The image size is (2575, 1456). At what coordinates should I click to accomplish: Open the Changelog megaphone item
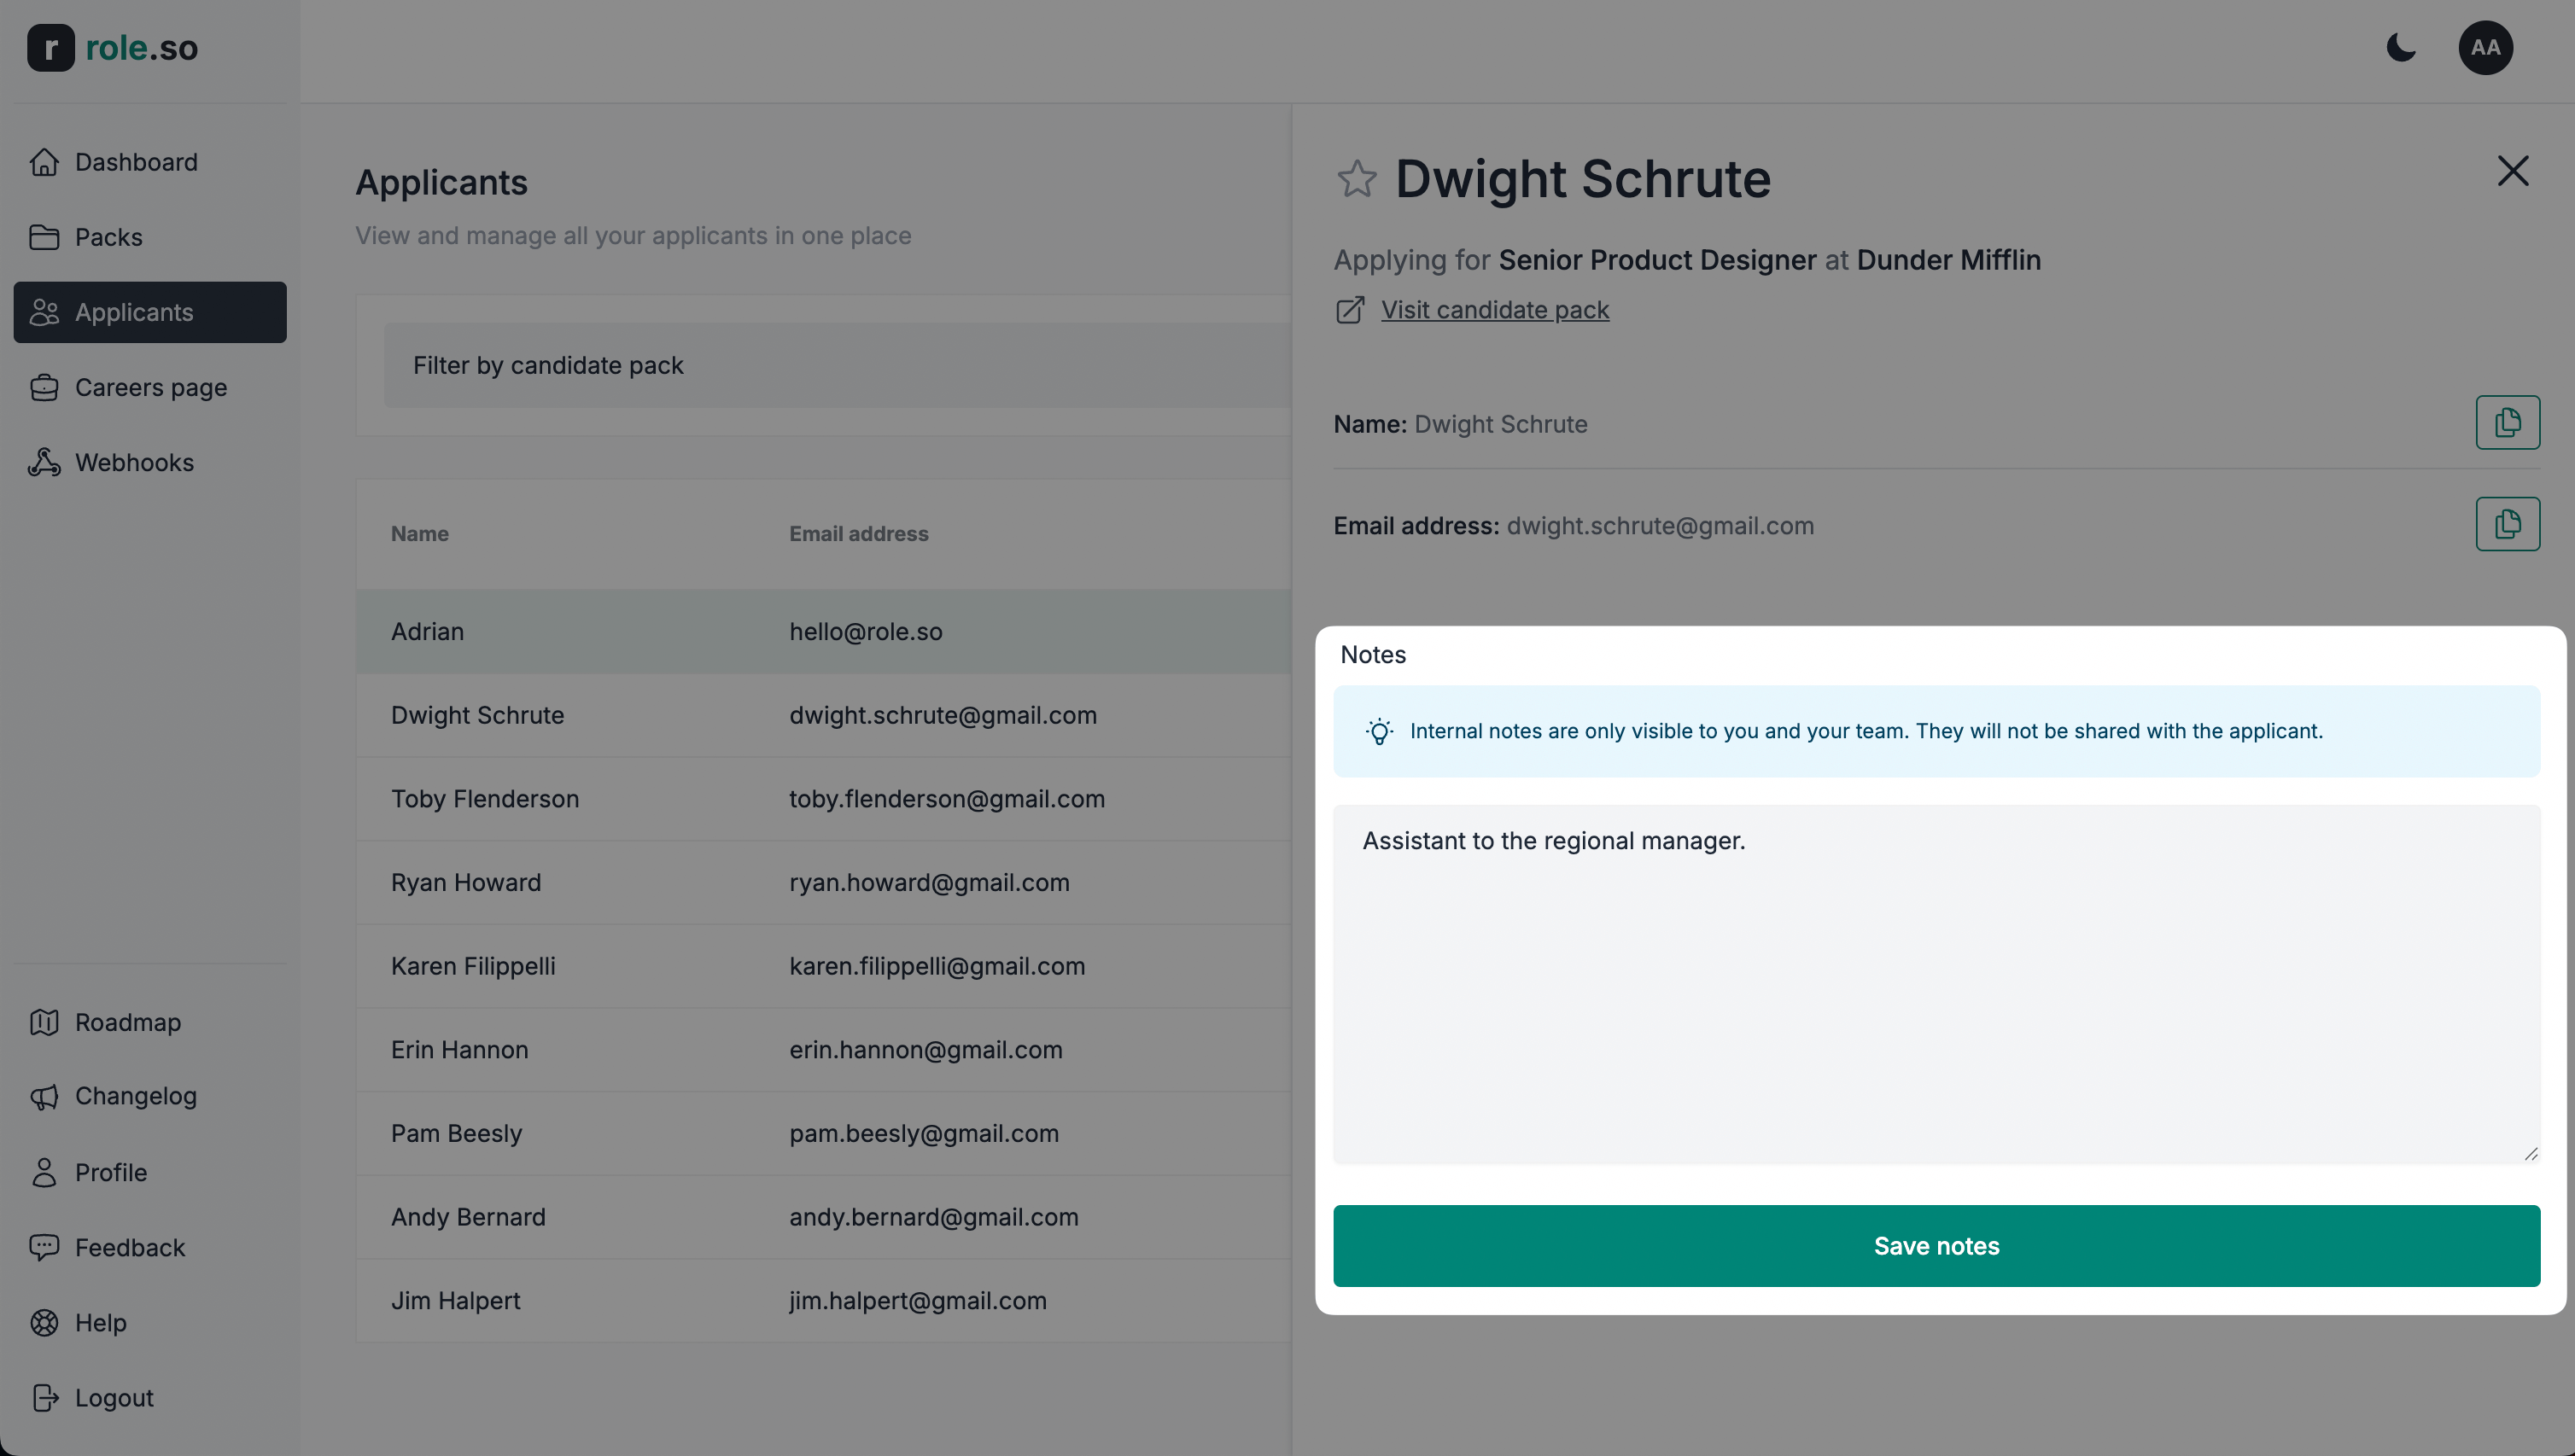click(135, 1096)
